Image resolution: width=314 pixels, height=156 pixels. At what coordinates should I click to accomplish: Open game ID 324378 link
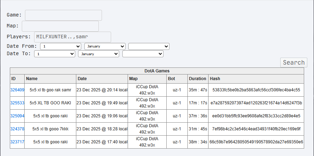pyautogui.click(x=17, y=129)
